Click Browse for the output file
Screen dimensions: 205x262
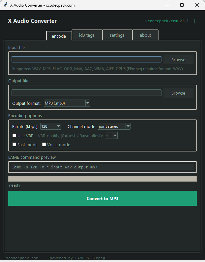pyautogui.click(x=178, y=93)
